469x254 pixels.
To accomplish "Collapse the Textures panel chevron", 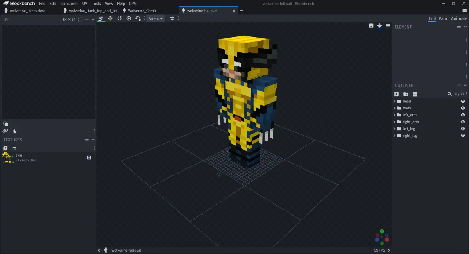I will coord(93,140).
